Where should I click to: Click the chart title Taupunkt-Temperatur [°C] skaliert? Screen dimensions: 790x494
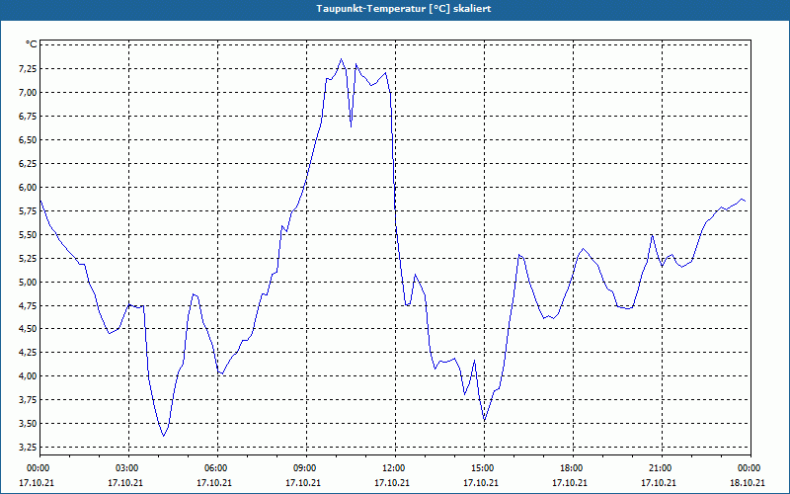[403, 9]
